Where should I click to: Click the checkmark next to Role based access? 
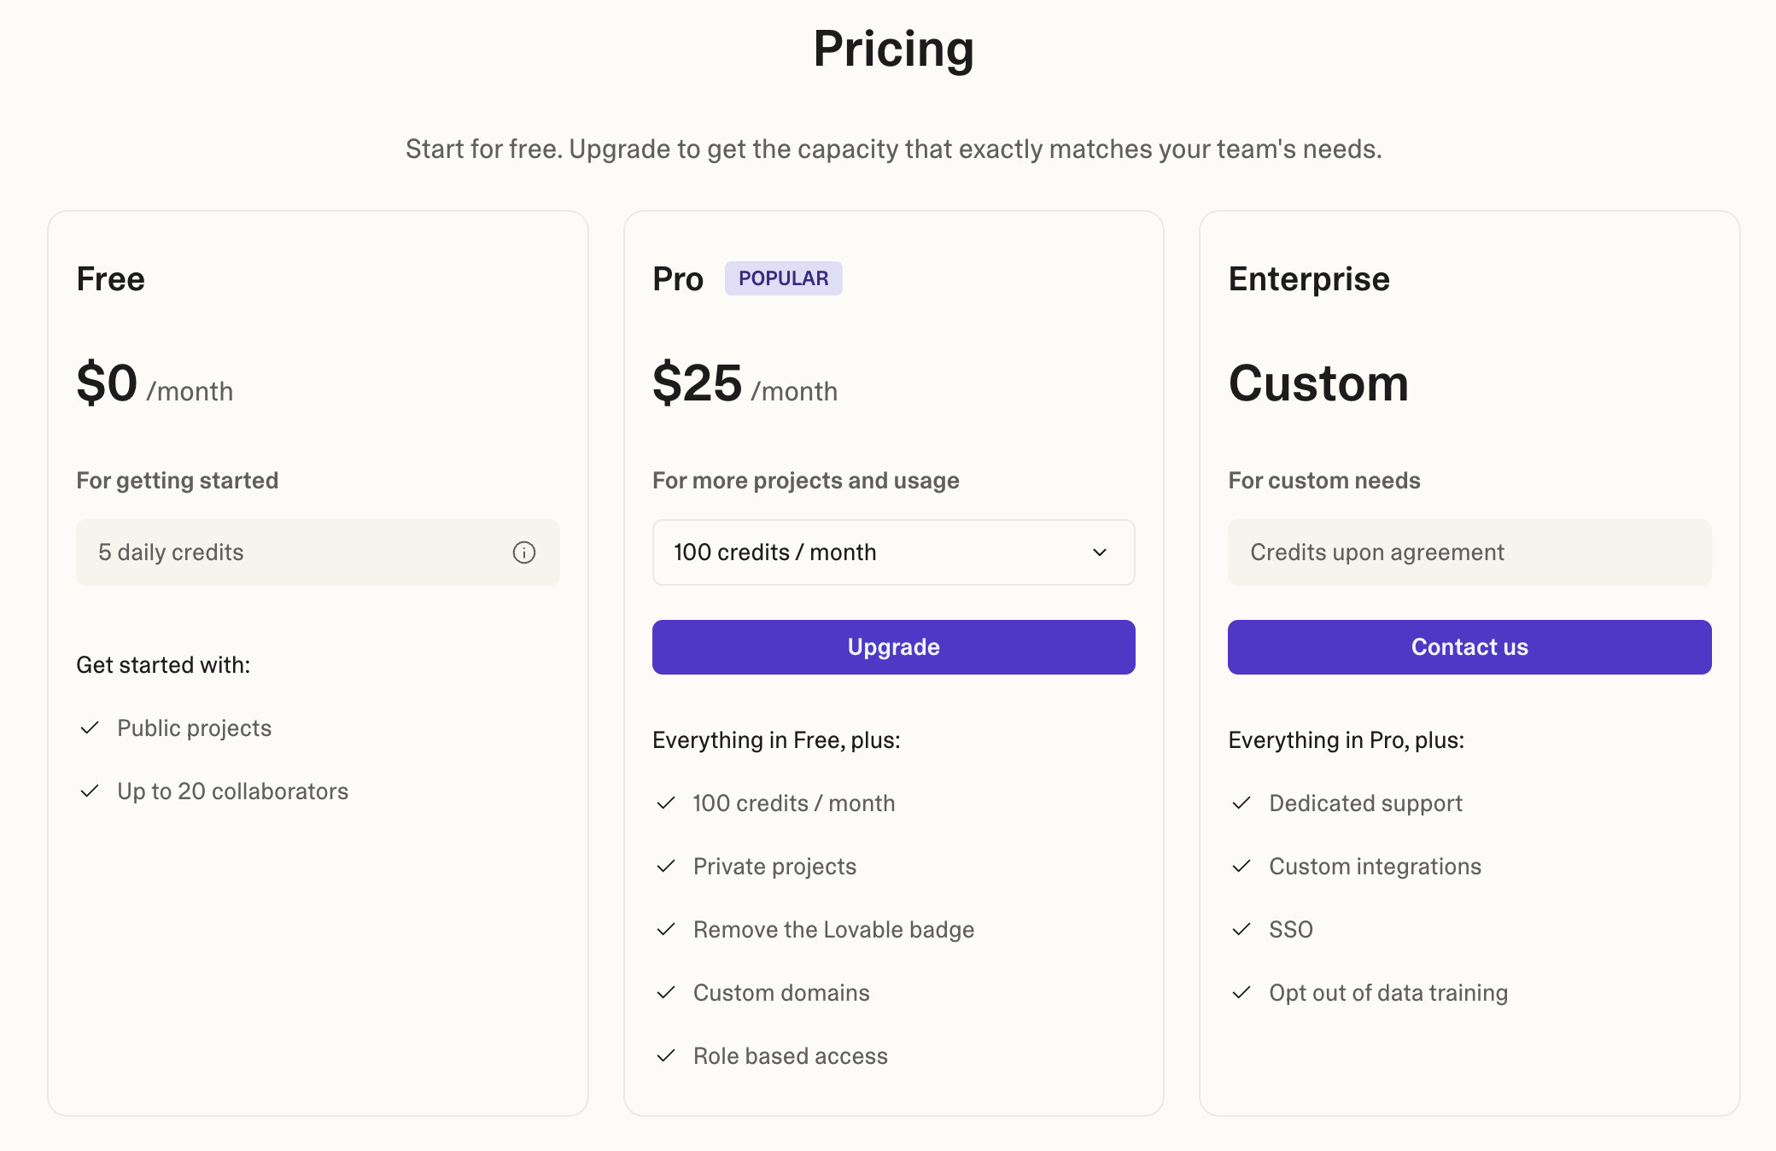(x=666, y=1055)
